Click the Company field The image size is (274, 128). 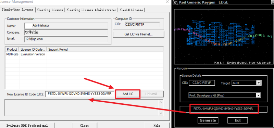[x=66, y=32]
